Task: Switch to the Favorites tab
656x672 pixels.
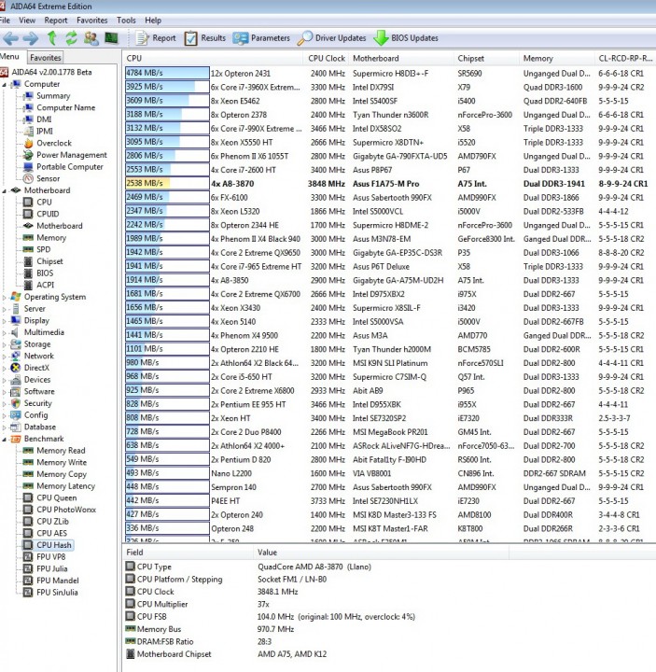Action: click(x=46, y=58)
